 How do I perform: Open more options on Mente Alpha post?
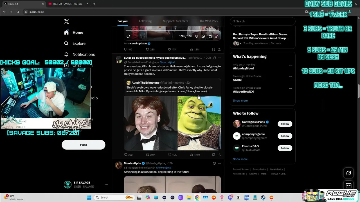coord(219,163)
